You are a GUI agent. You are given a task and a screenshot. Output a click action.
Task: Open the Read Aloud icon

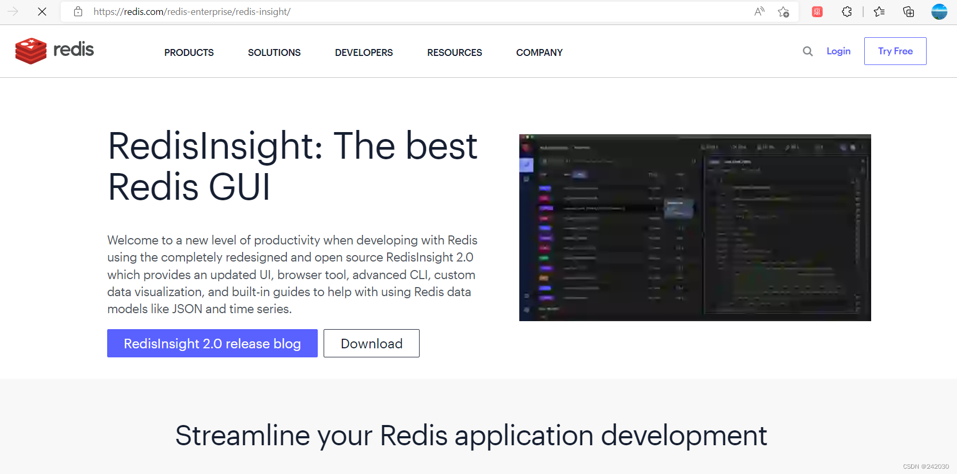coord(759,11)
